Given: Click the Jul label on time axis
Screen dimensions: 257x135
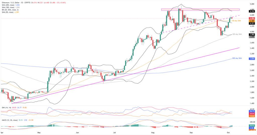Looking at the screenshot, I should coord(114,132).
